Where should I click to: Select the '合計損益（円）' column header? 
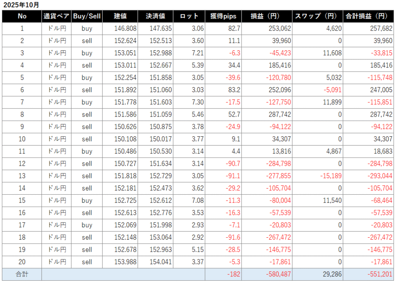click(x=369, y=16)
